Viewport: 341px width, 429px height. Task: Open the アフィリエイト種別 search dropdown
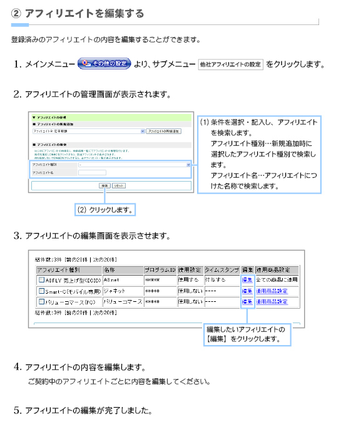click(x=134, y=165)
